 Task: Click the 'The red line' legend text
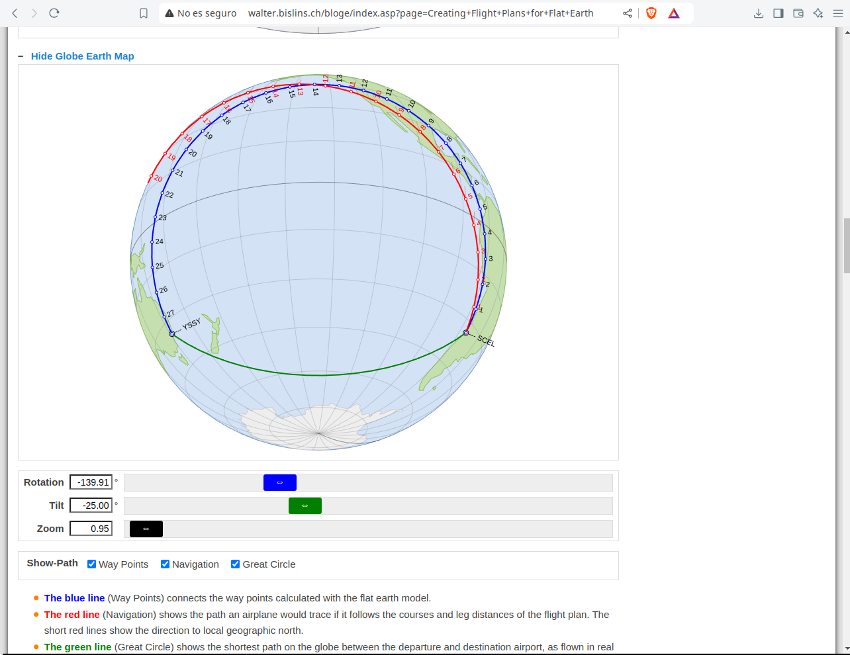(x=71, y=615)
